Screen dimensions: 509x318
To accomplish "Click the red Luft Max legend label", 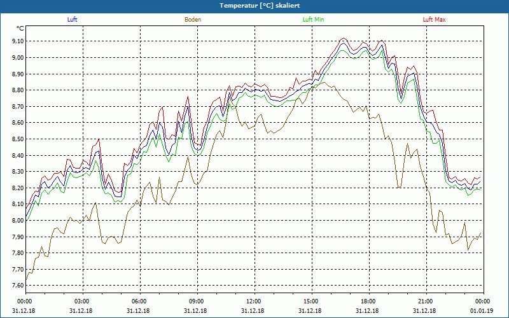I will click(434, 20).
